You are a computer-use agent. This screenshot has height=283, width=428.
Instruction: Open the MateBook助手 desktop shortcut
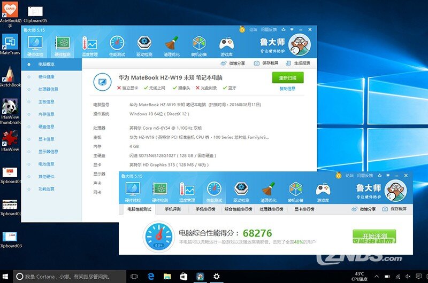point(10,14)
